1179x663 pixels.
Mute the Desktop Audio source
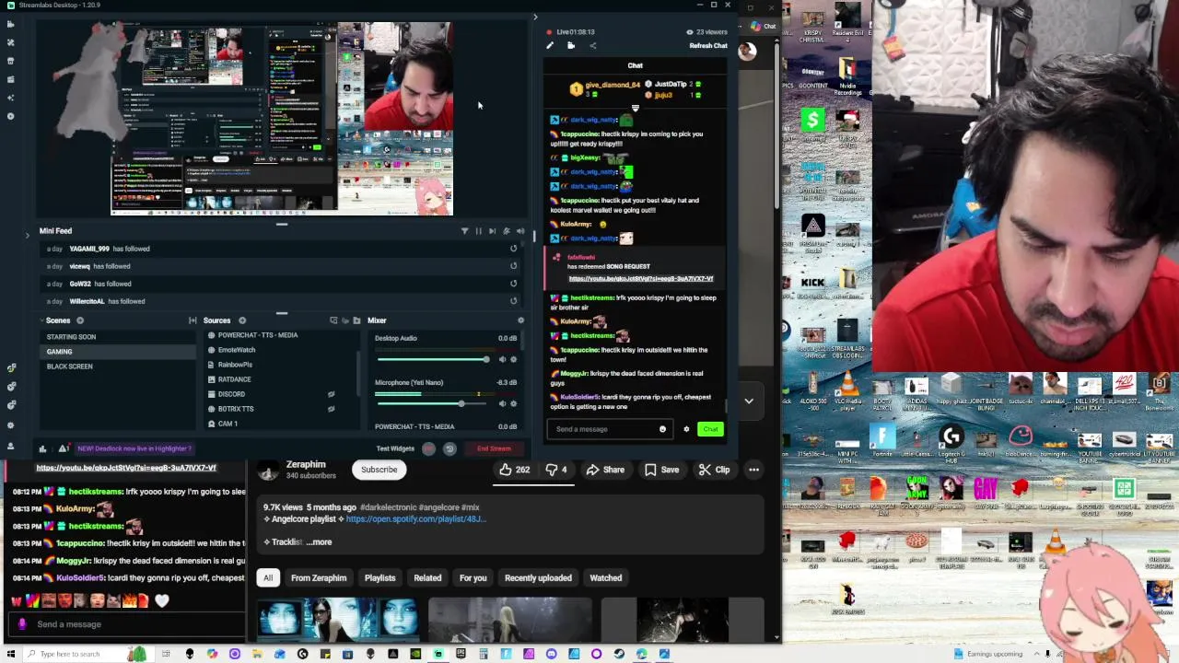tap(502, 359)
